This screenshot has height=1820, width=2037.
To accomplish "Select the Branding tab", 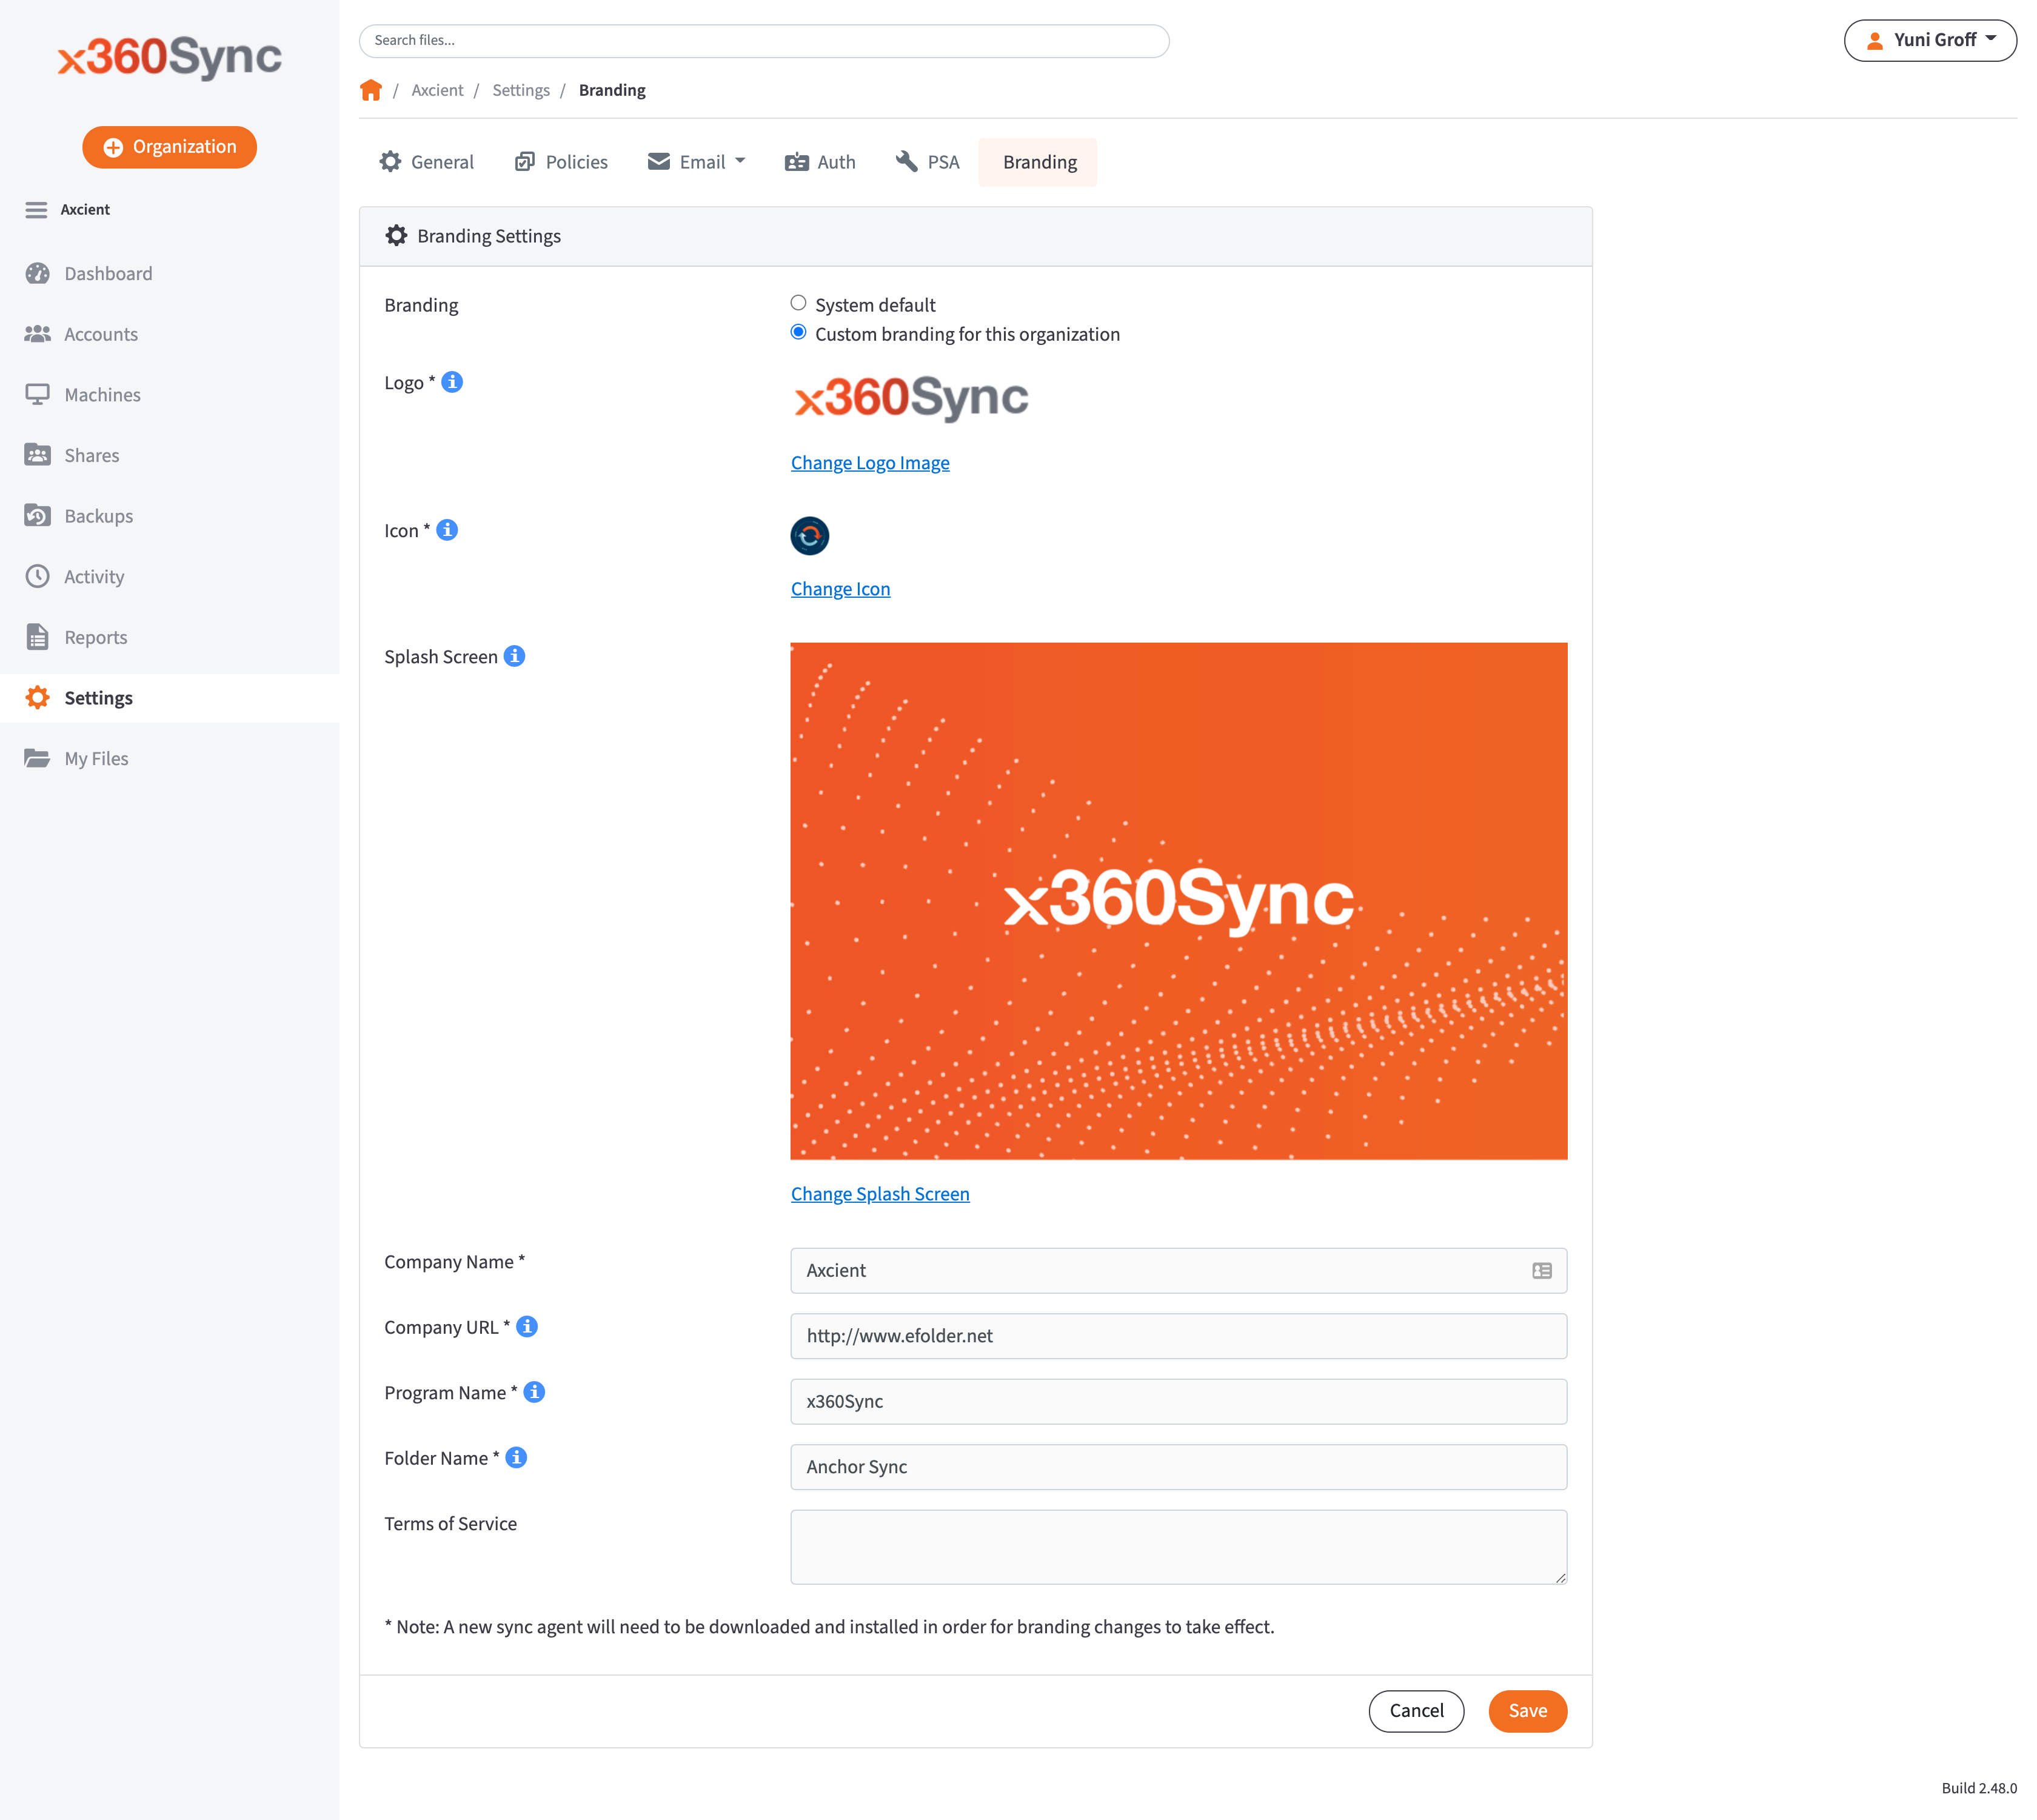I will pyautogui.click(x=1039, y=162).
